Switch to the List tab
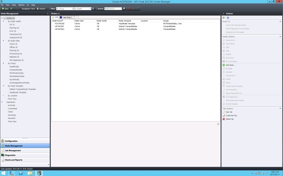 coord(55,17)
